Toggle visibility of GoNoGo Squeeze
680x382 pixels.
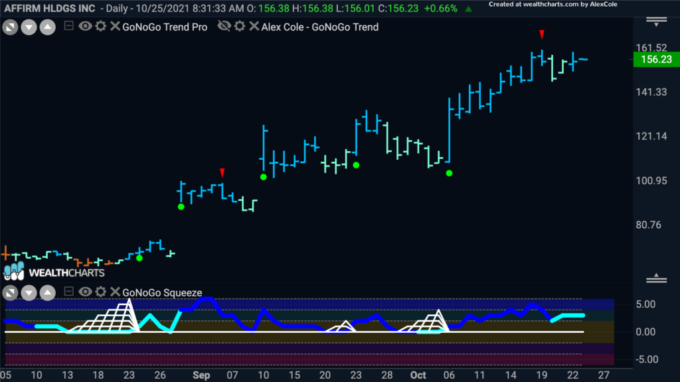(x=85, y=292)
